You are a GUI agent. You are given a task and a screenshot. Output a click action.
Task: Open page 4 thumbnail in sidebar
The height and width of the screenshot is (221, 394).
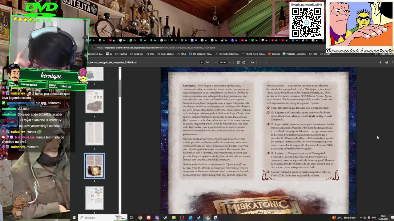[94, 102]
